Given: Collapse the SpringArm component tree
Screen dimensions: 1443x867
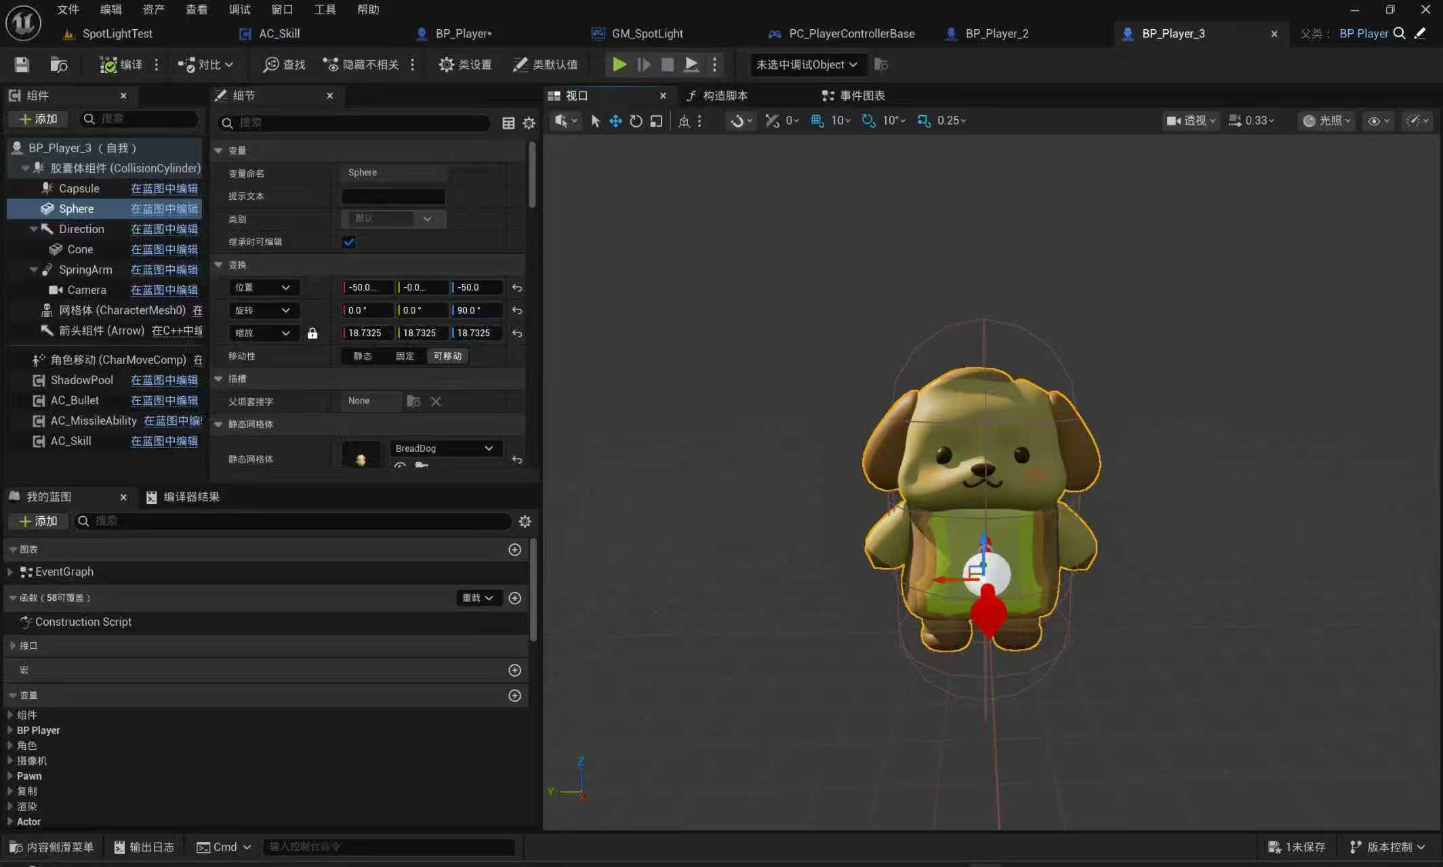Looking at the screenshot, I should [x=33, y=270].
